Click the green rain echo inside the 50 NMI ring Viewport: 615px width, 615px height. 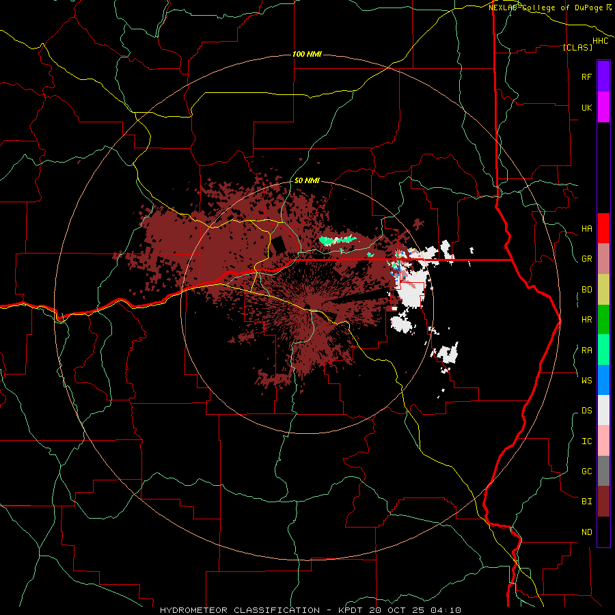[336, 240]
